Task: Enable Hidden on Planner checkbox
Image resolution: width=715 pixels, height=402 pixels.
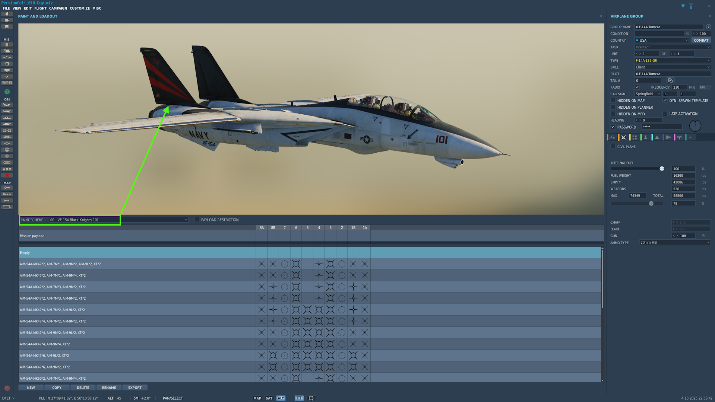Action: [613, 107]
